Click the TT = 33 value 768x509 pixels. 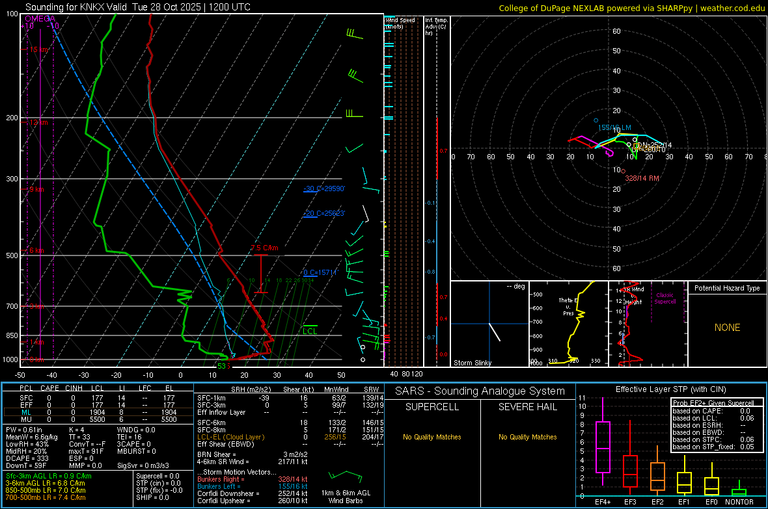[79, 437]
